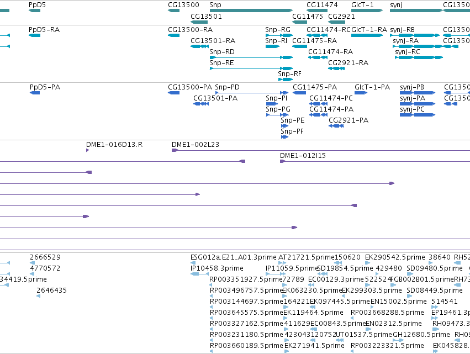The image size is (470, 354).
Task: Click the DME1-002L23 clone
Action: click(321, 150)
